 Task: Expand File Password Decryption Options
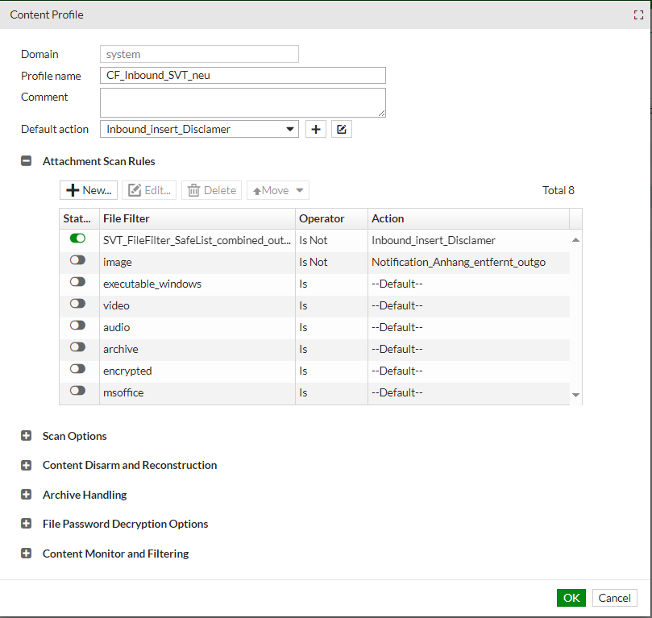click(x=26, y=524)
